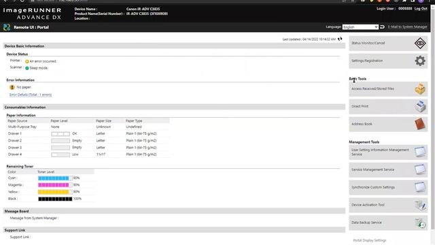Refresh the Last Updated timestamp icon
435x245 pixels.
click(x=340, y=39)
